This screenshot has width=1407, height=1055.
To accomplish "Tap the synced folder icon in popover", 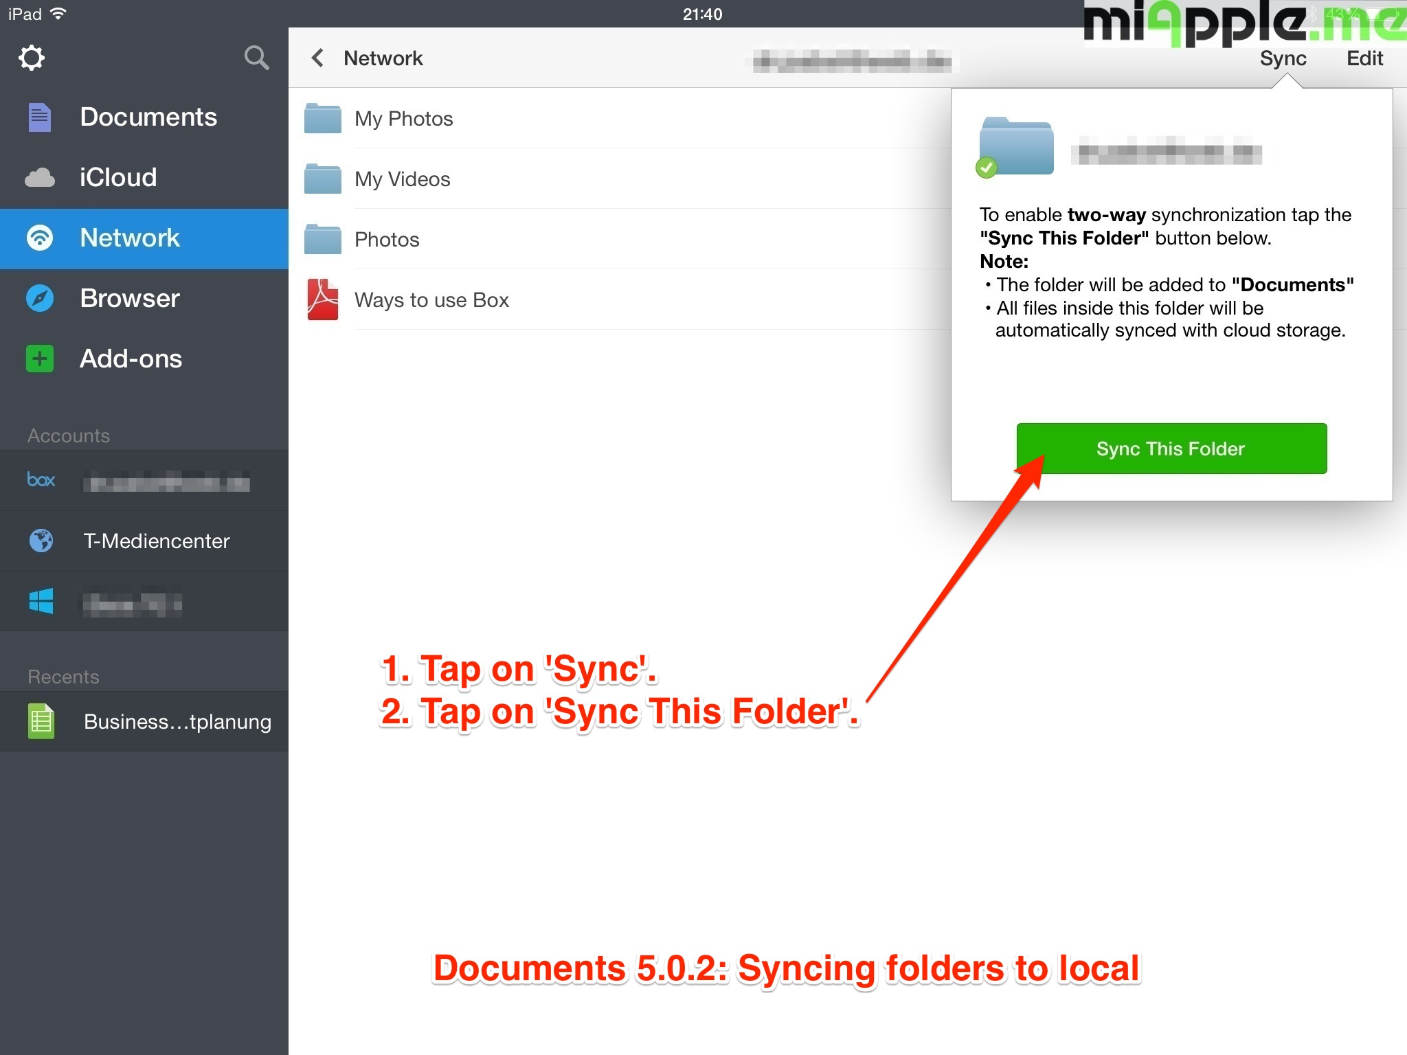I will click(x=1015, y=147).
